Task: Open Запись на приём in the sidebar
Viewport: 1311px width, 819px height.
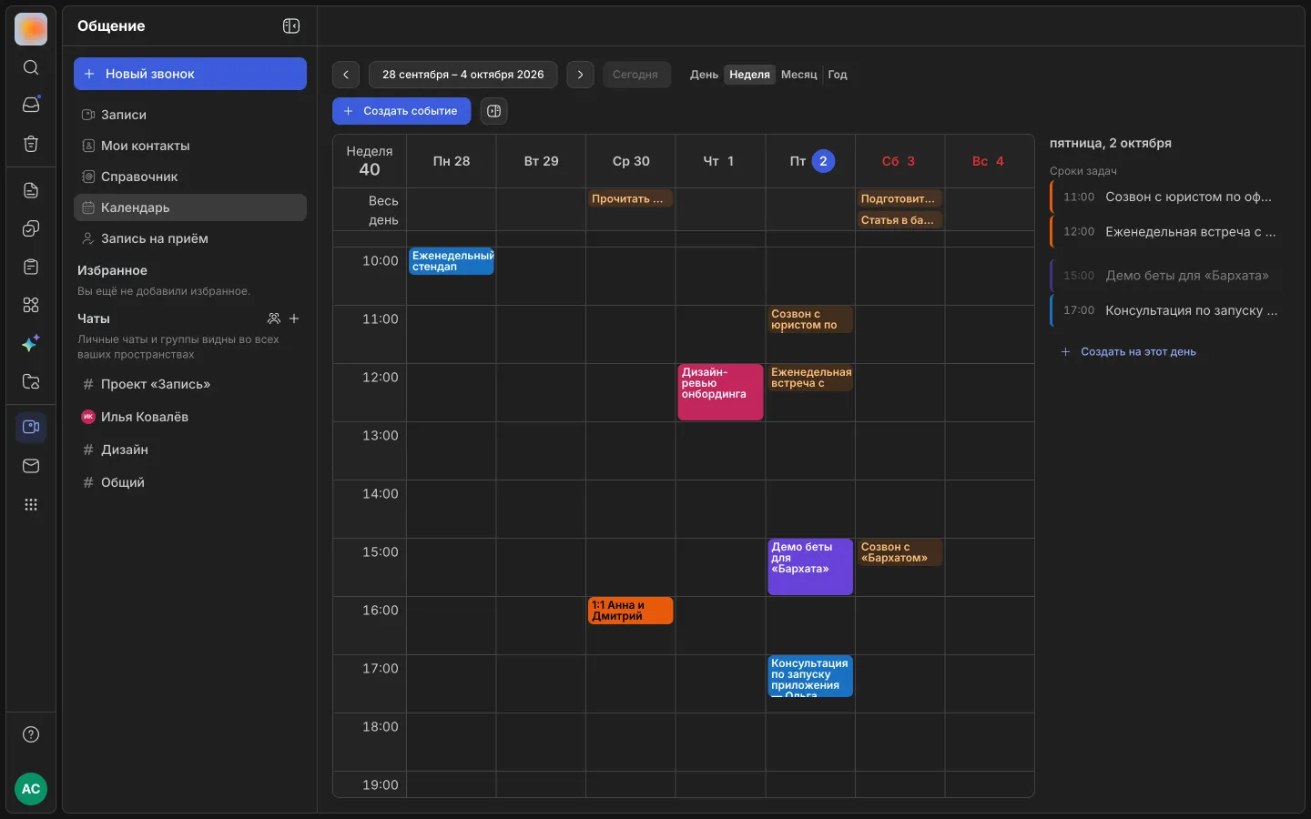Action: tap(190, 238)
